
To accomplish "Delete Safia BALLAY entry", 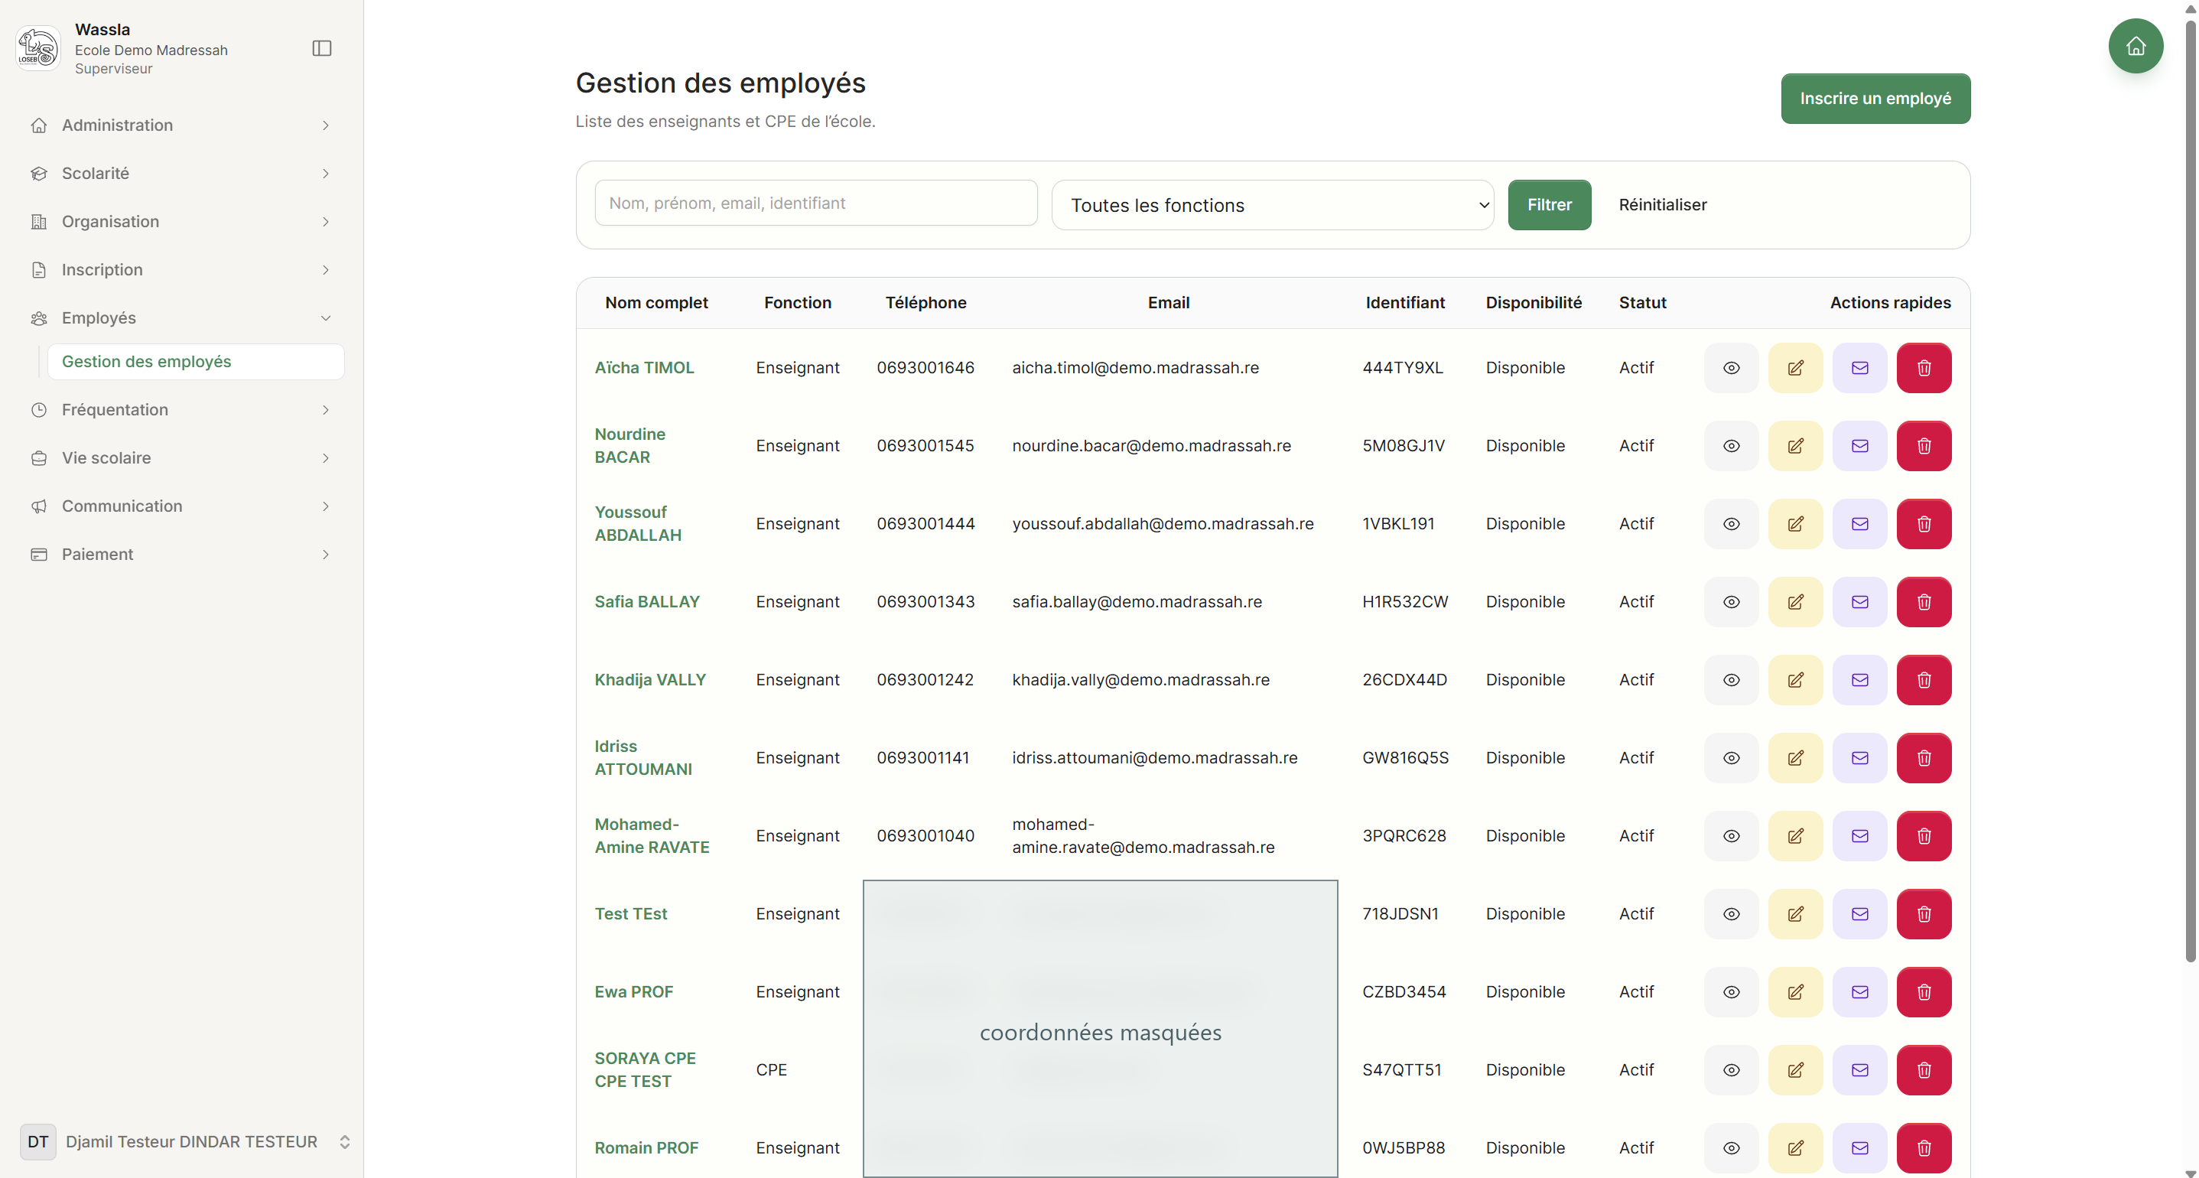I will tap(1924, 602).
